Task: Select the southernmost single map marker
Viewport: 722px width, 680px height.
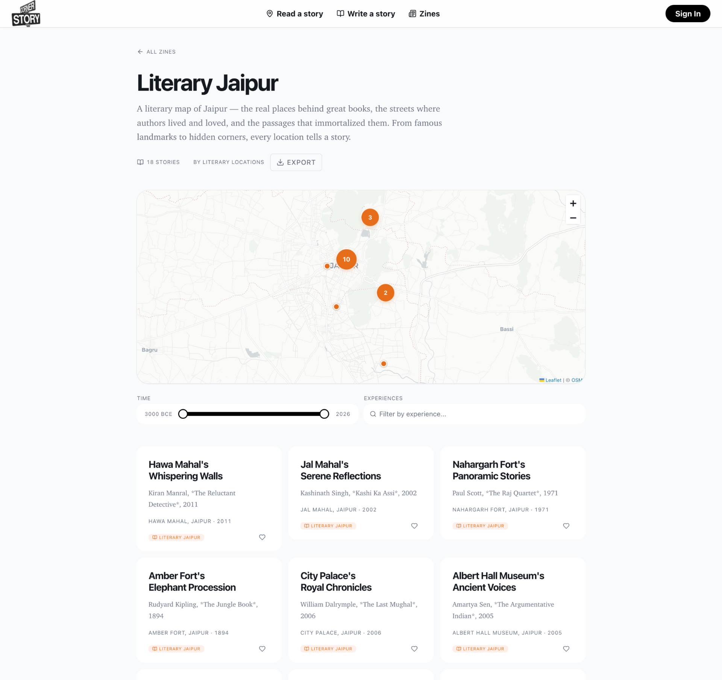Action: pyautogui.click(x=384, y=364)
